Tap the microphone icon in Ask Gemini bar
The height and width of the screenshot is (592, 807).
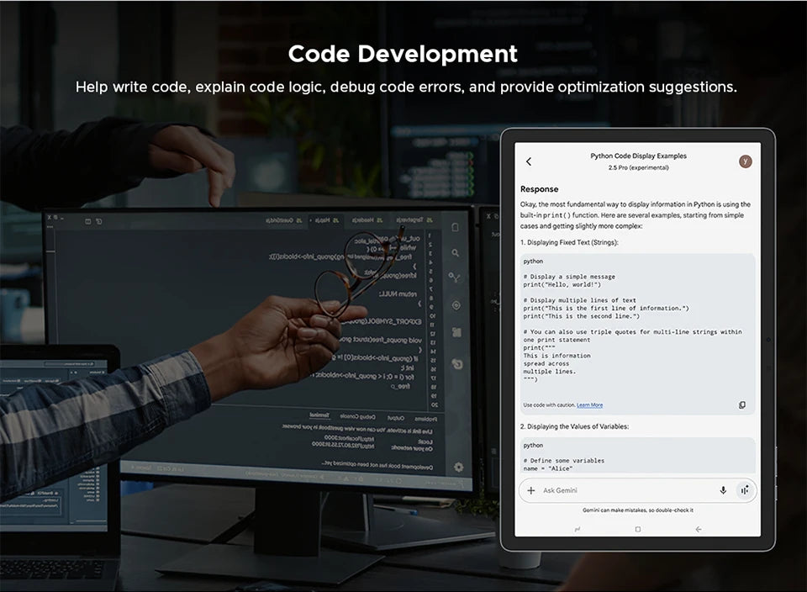[722, 490]
